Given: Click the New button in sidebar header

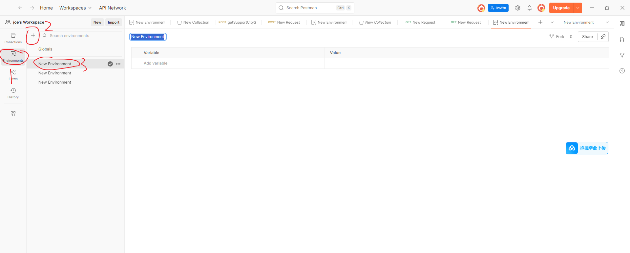Looking at the screenshot, I should 97,22.
